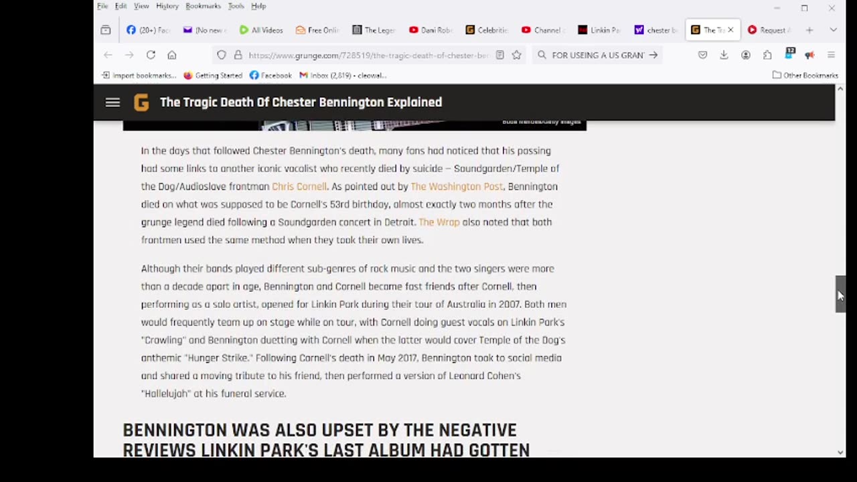The height and width of the screenshot is (482, 857).
Task: Open the Grunge site hamburger menu
Action: tap(112, 102)
